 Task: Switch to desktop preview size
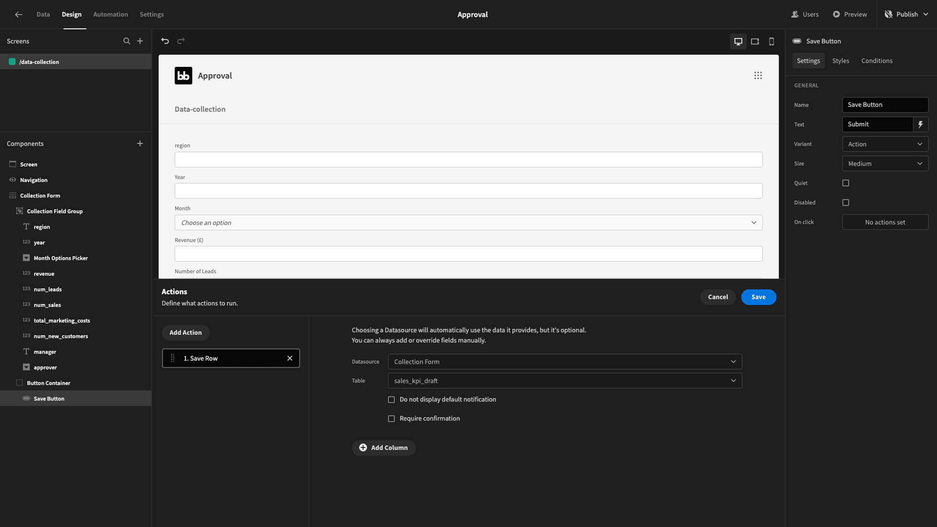coord(738,41)
